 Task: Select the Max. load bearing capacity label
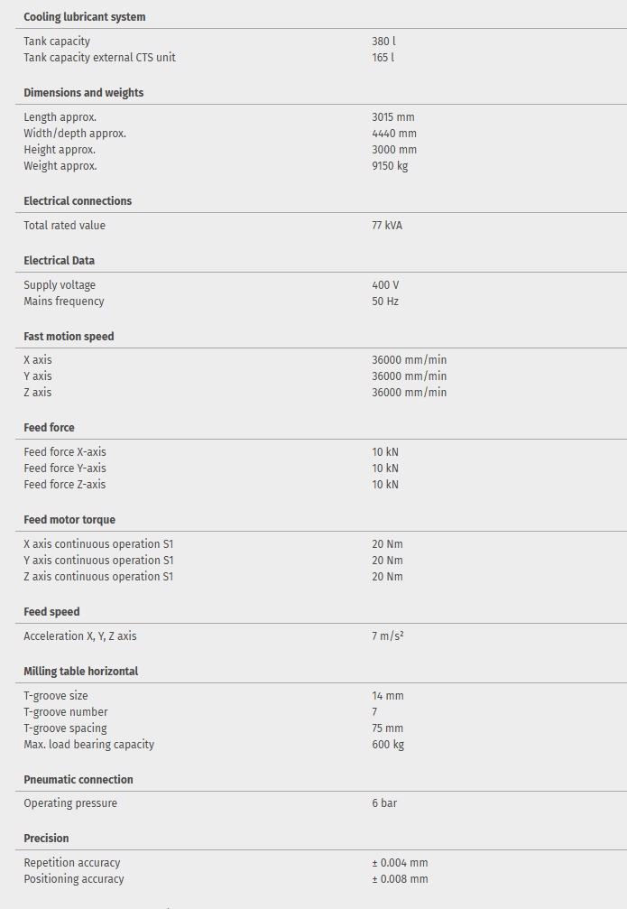88,745
